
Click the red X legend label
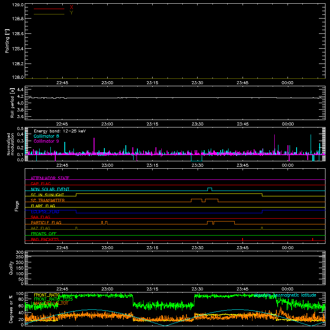coord(71,7)
